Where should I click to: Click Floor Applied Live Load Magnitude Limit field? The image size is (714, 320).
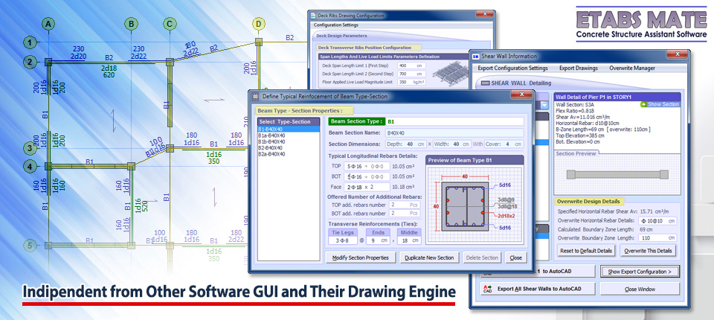coord(411,83)
